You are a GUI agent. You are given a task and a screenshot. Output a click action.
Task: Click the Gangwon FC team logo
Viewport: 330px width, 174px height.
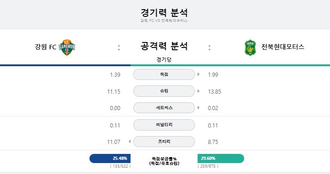67,47
